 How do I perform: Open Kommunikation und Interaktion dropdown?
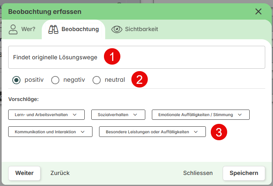coord(50,132)
